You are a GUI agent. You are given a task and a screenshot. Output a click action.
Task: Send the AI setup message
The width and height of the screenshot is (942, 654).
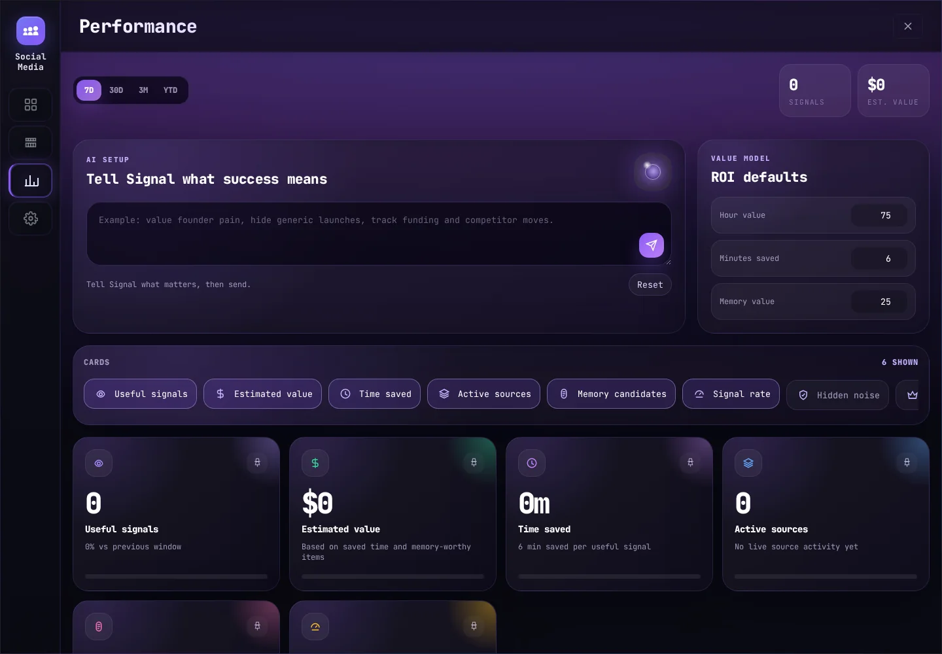[x=652, y=245]
